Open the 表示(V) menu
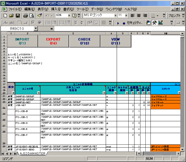This screenshot has height=162, width=186. tap(43, 9)
